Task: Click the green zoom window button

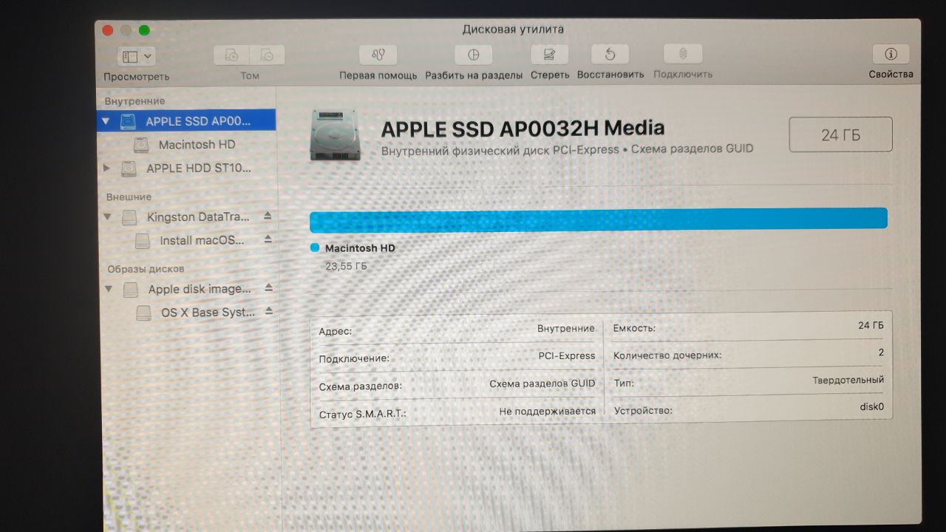Action: [144, 30]
